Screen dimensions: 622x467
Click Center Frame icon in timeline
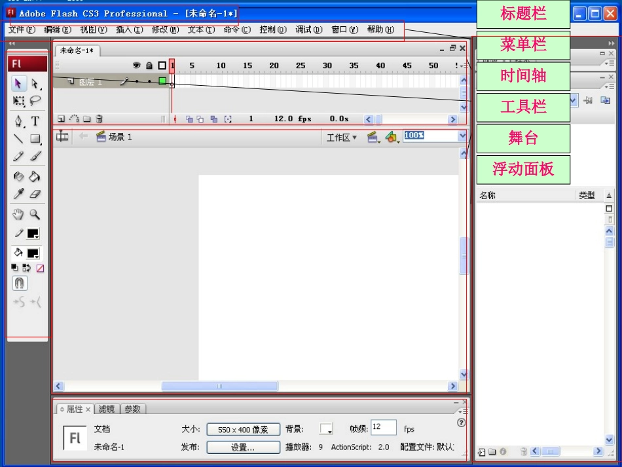(175, 119)
